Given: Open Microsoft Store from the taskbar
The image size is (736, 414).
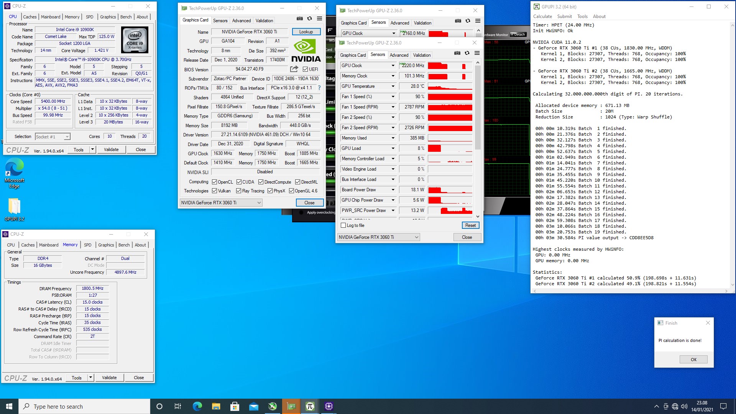Looking at the screenshot, I should [235, 406].
